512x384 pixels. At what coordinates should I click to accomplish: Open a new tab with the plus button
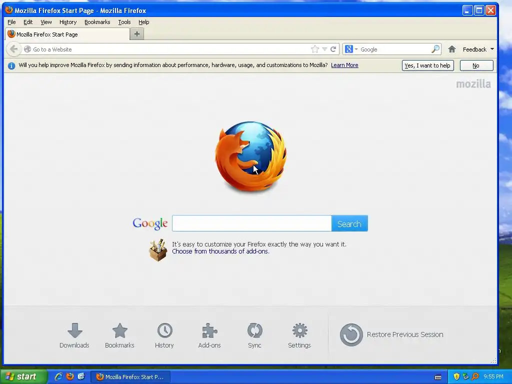pos(137,34)
